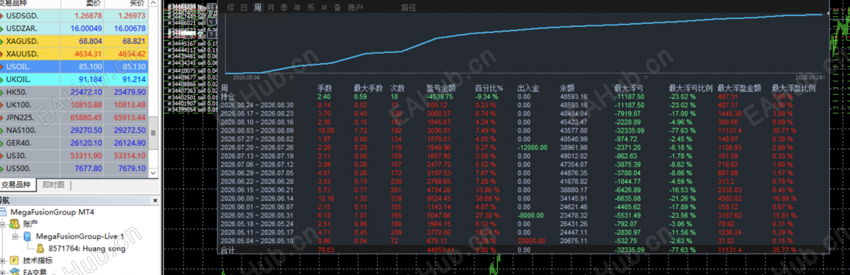Select MegaFusionGroup MT4 in navigator tree
Screen dimensions: 850x275
[x=52, y=211]
